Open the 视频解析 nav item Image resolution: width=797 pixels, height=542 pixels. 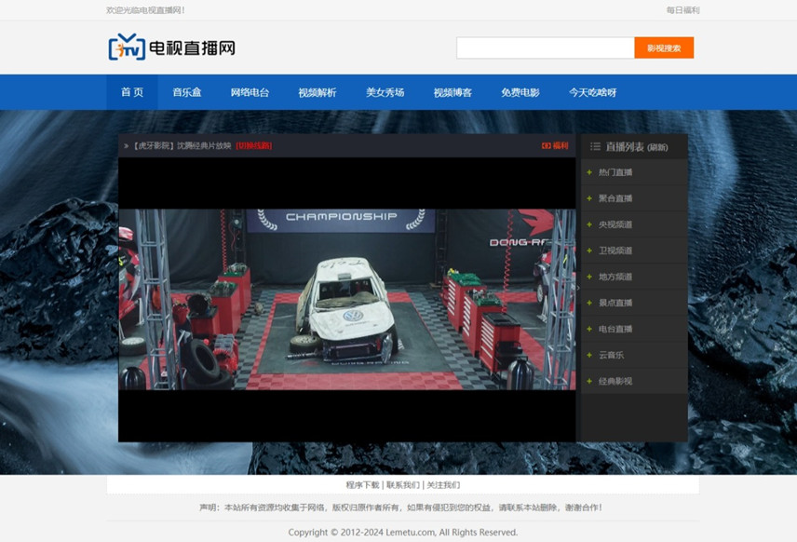tap(317, 92)
